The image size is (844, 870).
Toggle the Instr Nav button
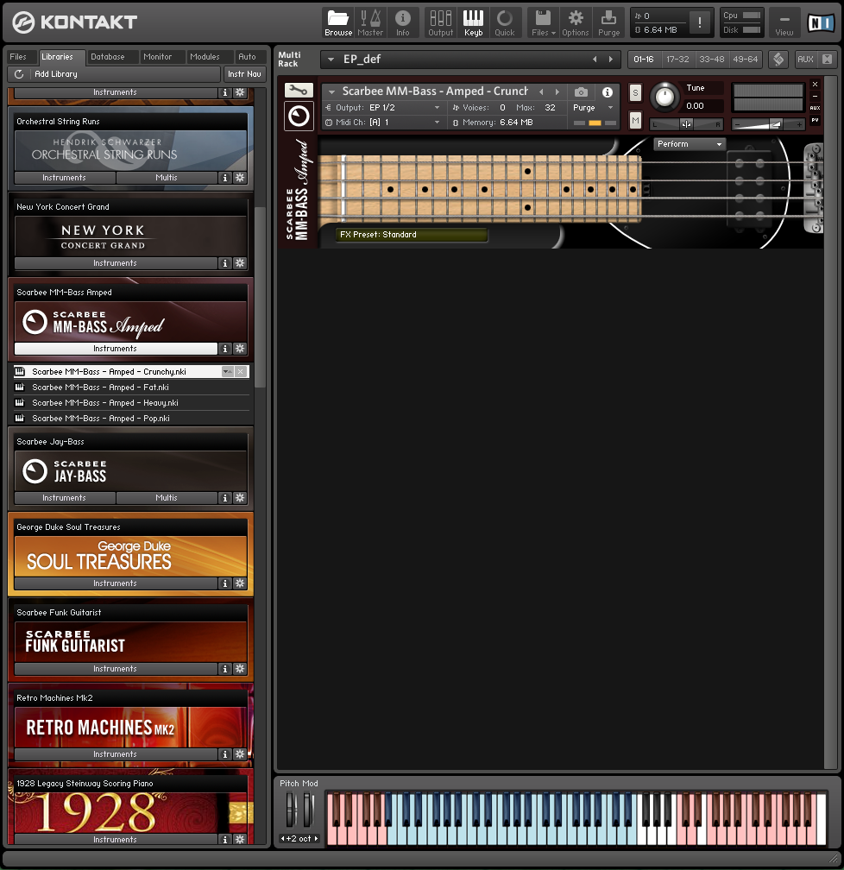pyautogui.click(x=244, y=74)
